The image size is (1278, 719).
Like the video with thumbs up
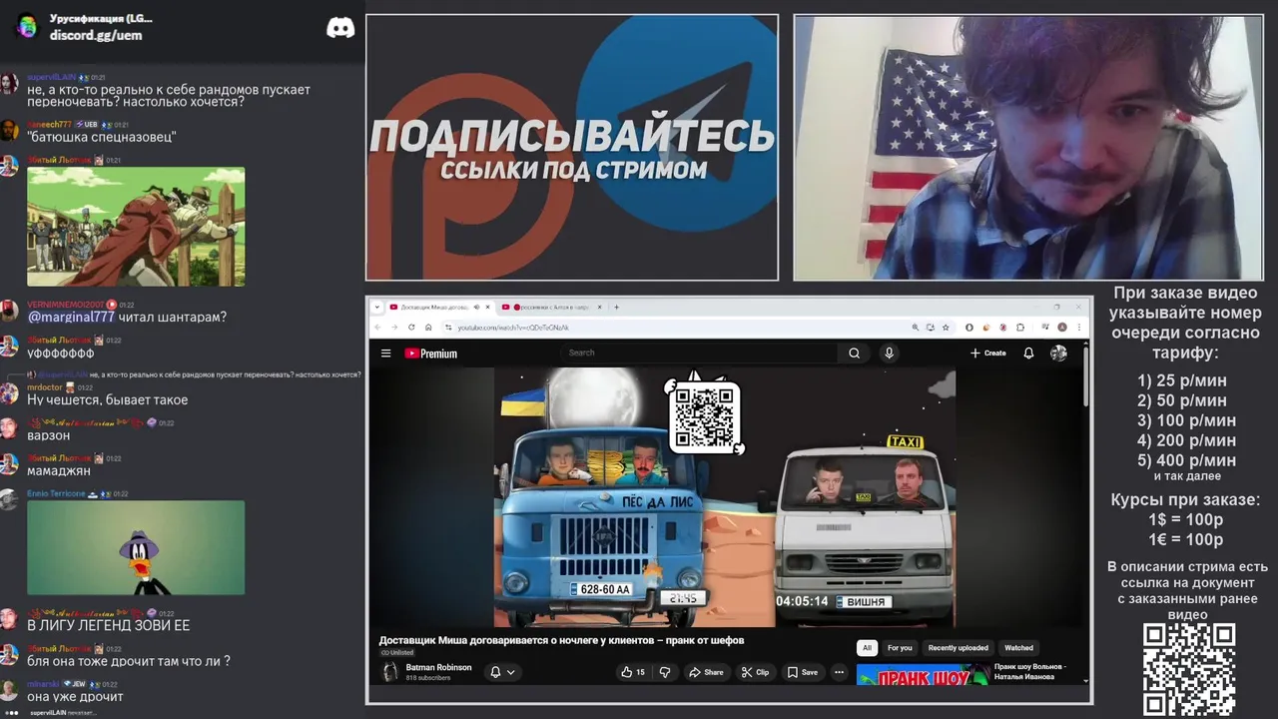point(633,672)
